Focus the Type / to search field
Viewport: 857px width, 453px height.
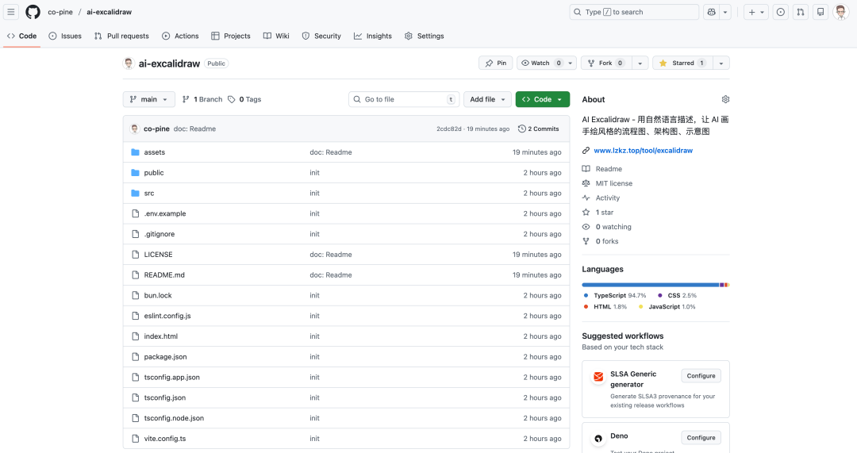(x=634, y=12)
